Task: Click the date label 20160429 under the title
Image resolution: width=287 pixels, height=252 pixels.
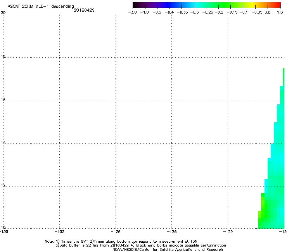Action: click(84, 10)
